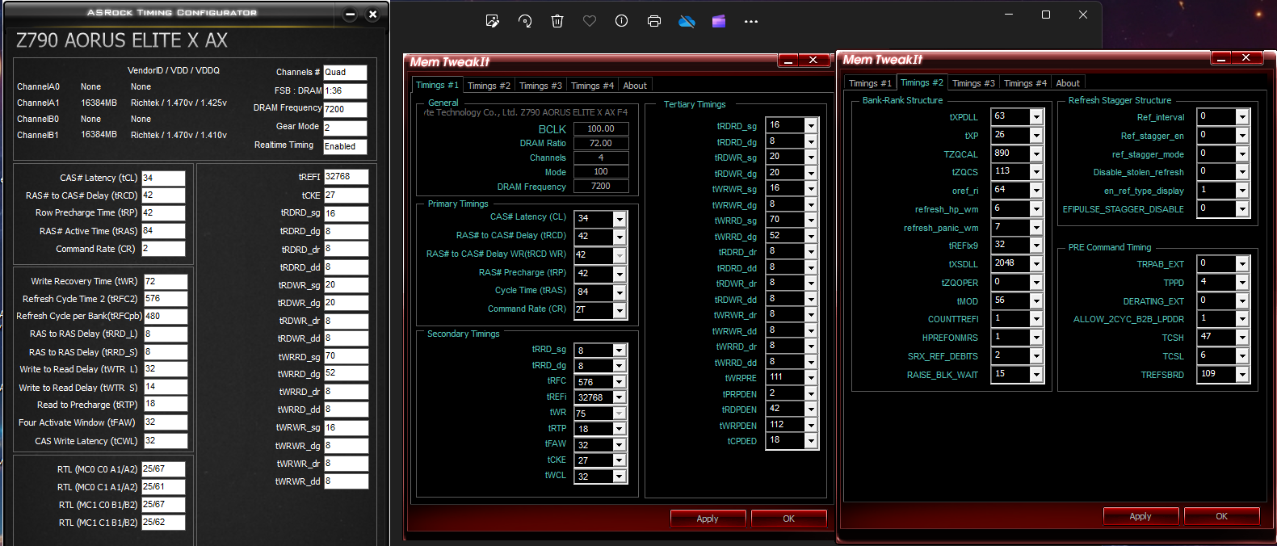Screen dimensions: 1277x546
Task: Click the Realtime Timing Enabled field
Action: click(x=345, y=146)
